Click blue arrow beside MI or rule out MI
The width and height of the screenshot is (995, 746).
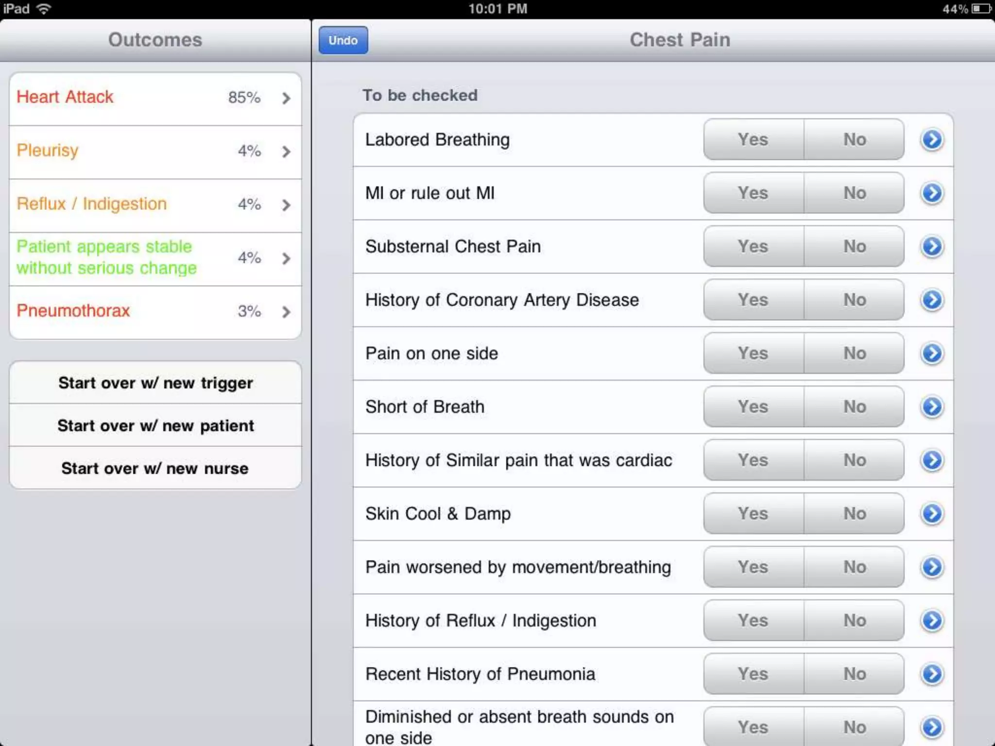(931, 193)
